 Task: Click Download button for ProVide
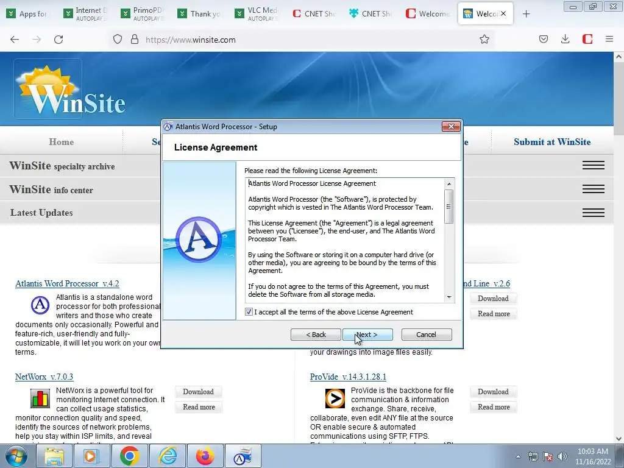[493, 392]
